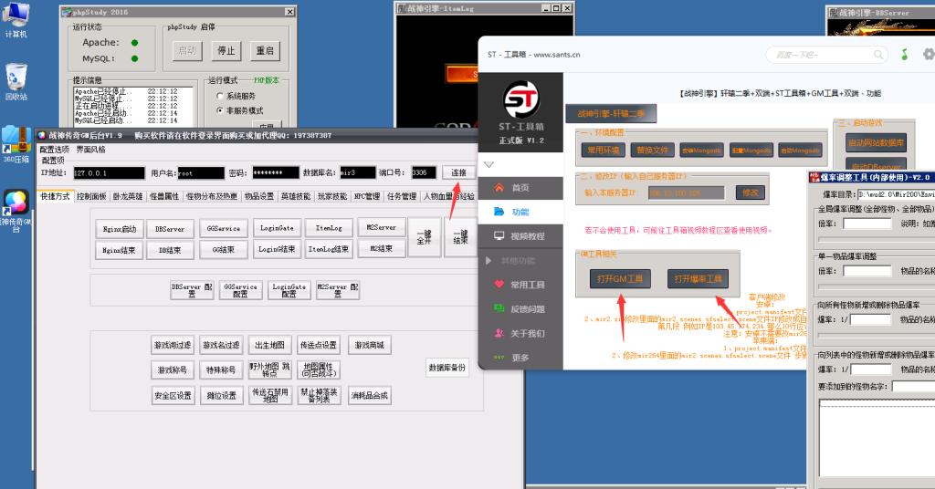Open the 战神传奇GM后台 desktop shortcut icon
Viewport: 935px width, 489px height.
(x=16, y=210)
